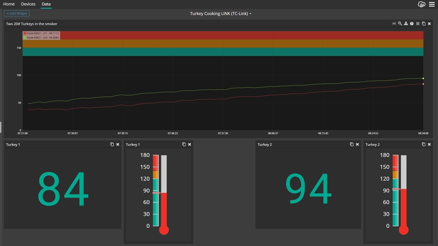Duplicate the turkeys chart widget
The height and width of the screenshot is (246, 438).
423,24
